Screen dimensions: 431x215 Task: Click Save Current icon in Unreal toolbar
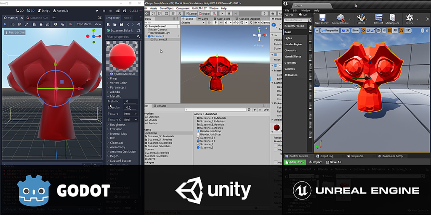click(322, 19)
